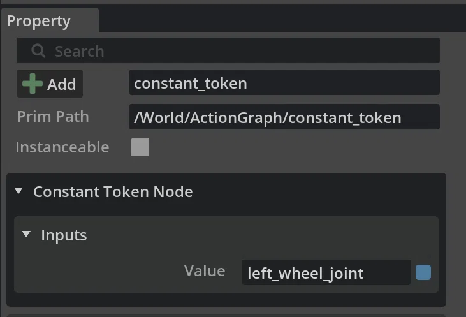The image size is (466, 317).
Task: Click the constant_token name field
Action: (284, 82)
